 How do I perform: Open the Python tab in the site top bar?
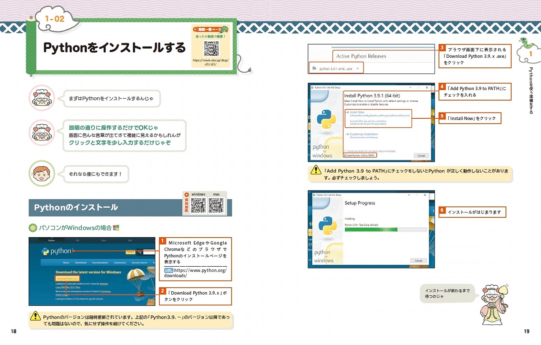tap(51, 240)
